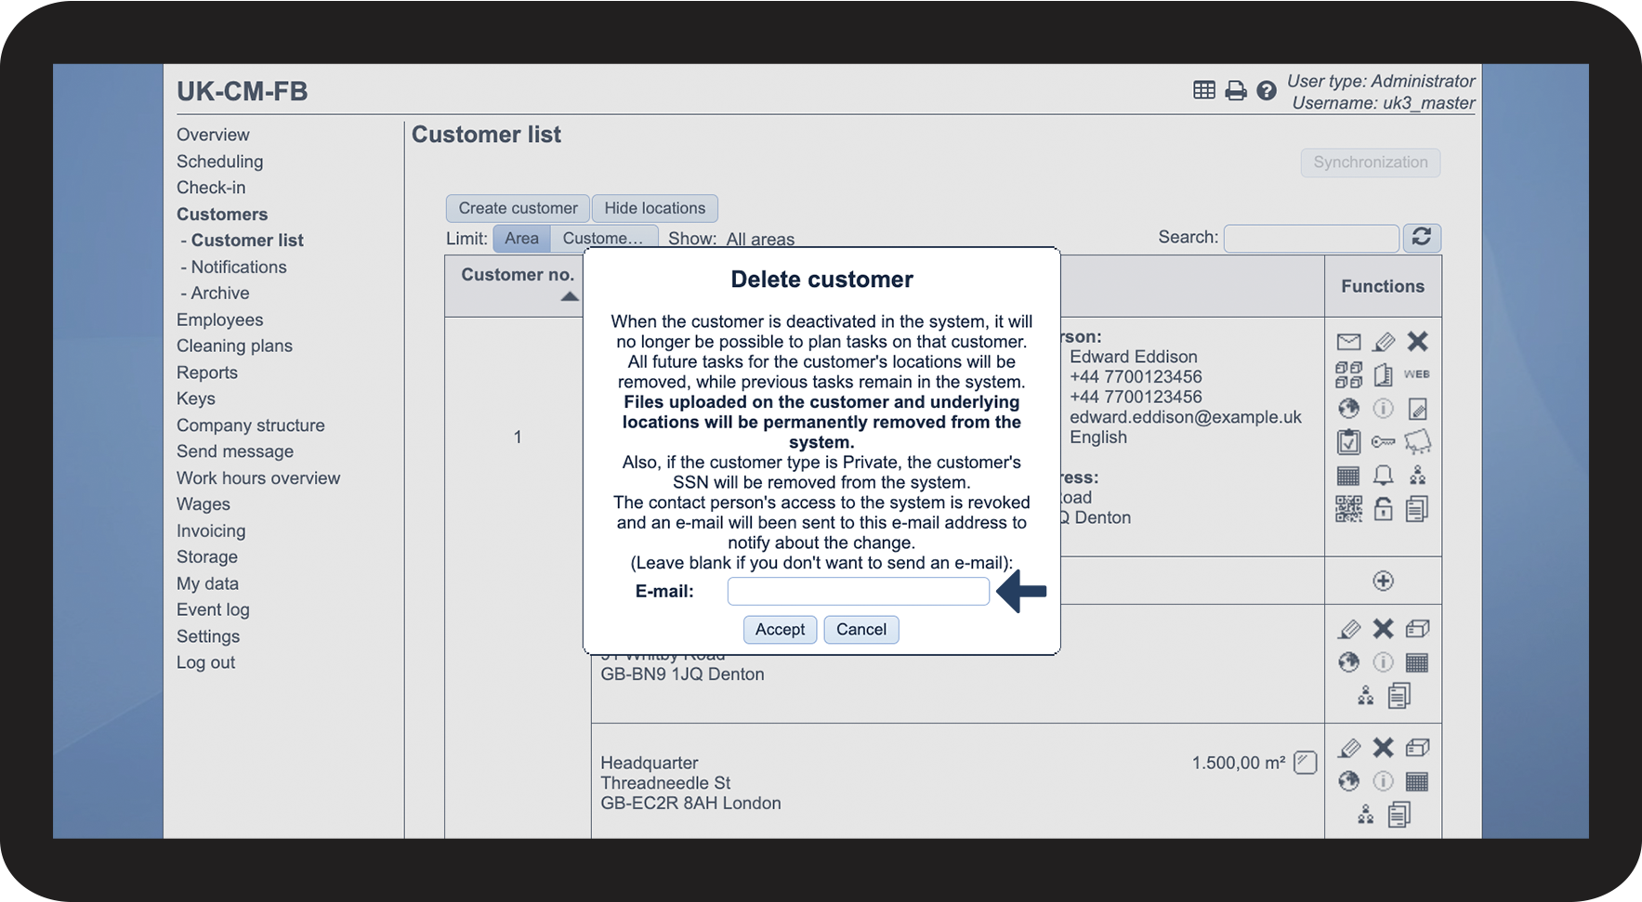Click the X icon for Headquarter location

coord(1383,748)
